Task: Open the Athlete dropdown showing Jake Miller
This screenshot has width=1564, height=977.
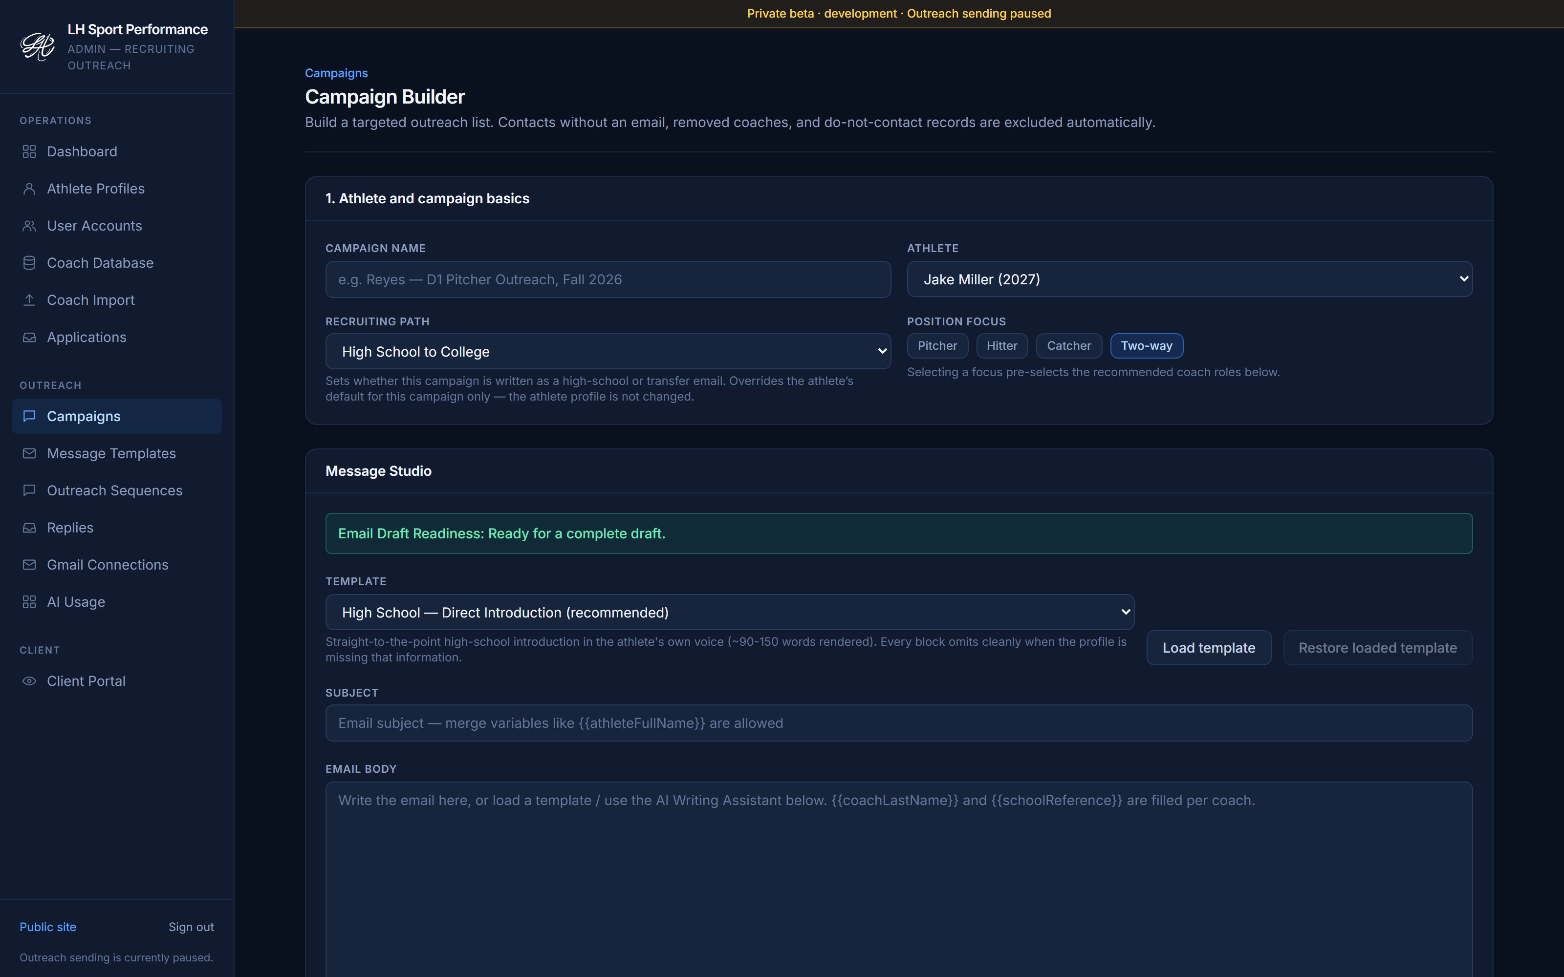Action: (x=1190, y=279)
